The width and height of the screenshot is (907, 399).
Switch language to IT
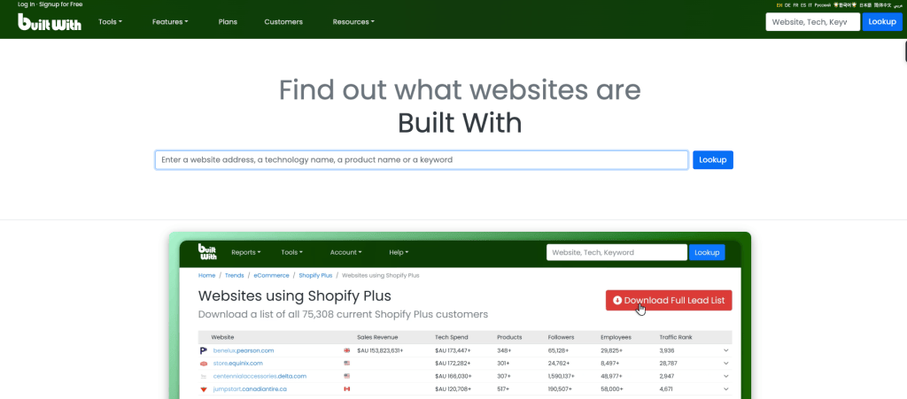click(810, 5)
